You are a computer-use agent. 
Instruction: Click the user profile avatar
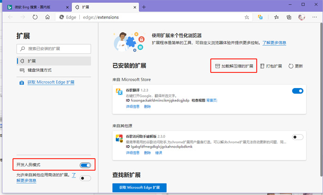click(x=302, y=17)
